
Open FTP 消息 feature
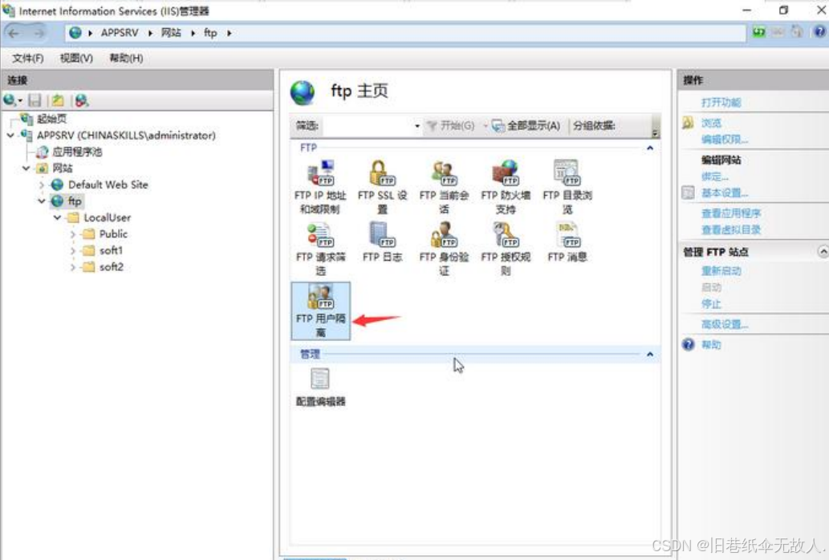coord(567,242)
